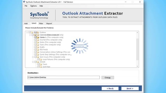Select the Outbox folder row text

[43, 32]
